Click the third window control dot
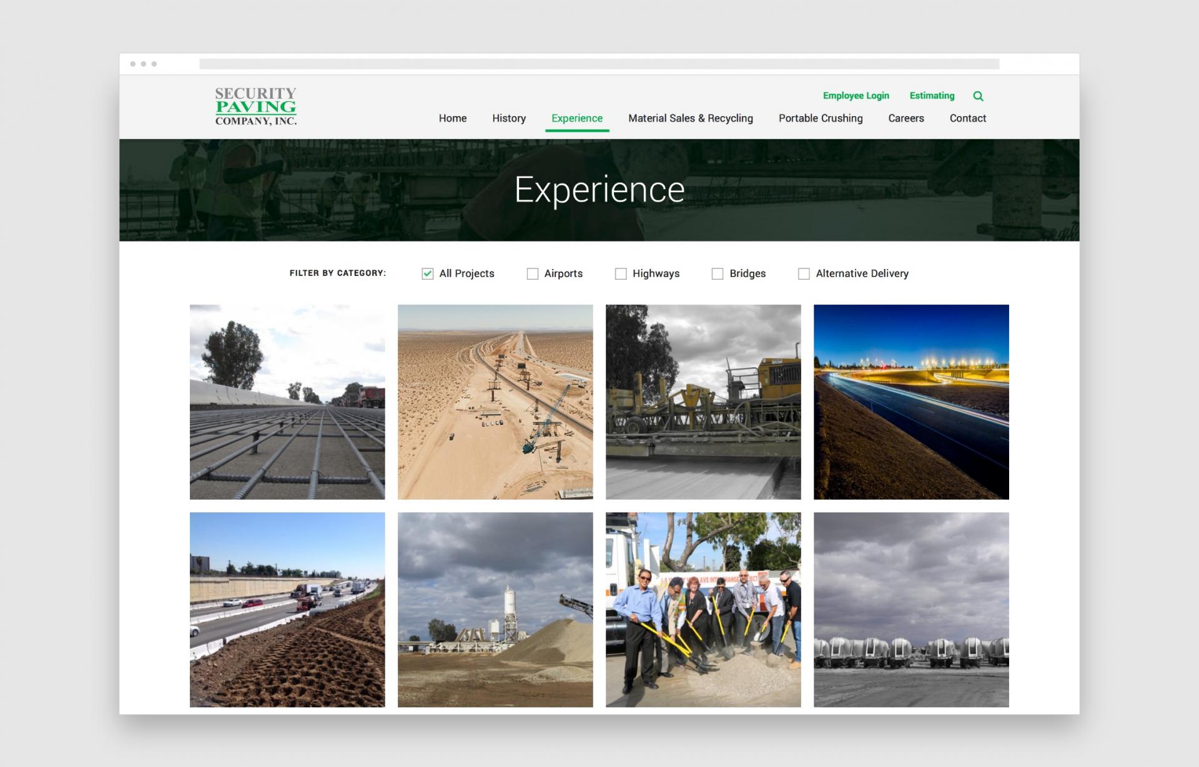The image size is (1199, 767). (x=153, y=62)
